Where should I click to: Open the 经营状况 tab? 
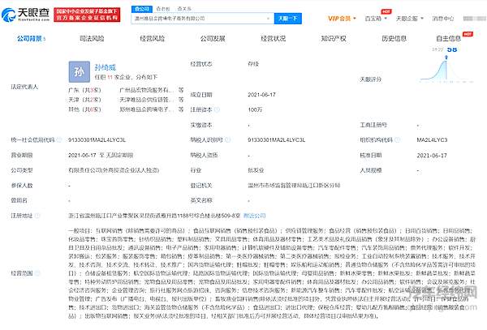273,38
